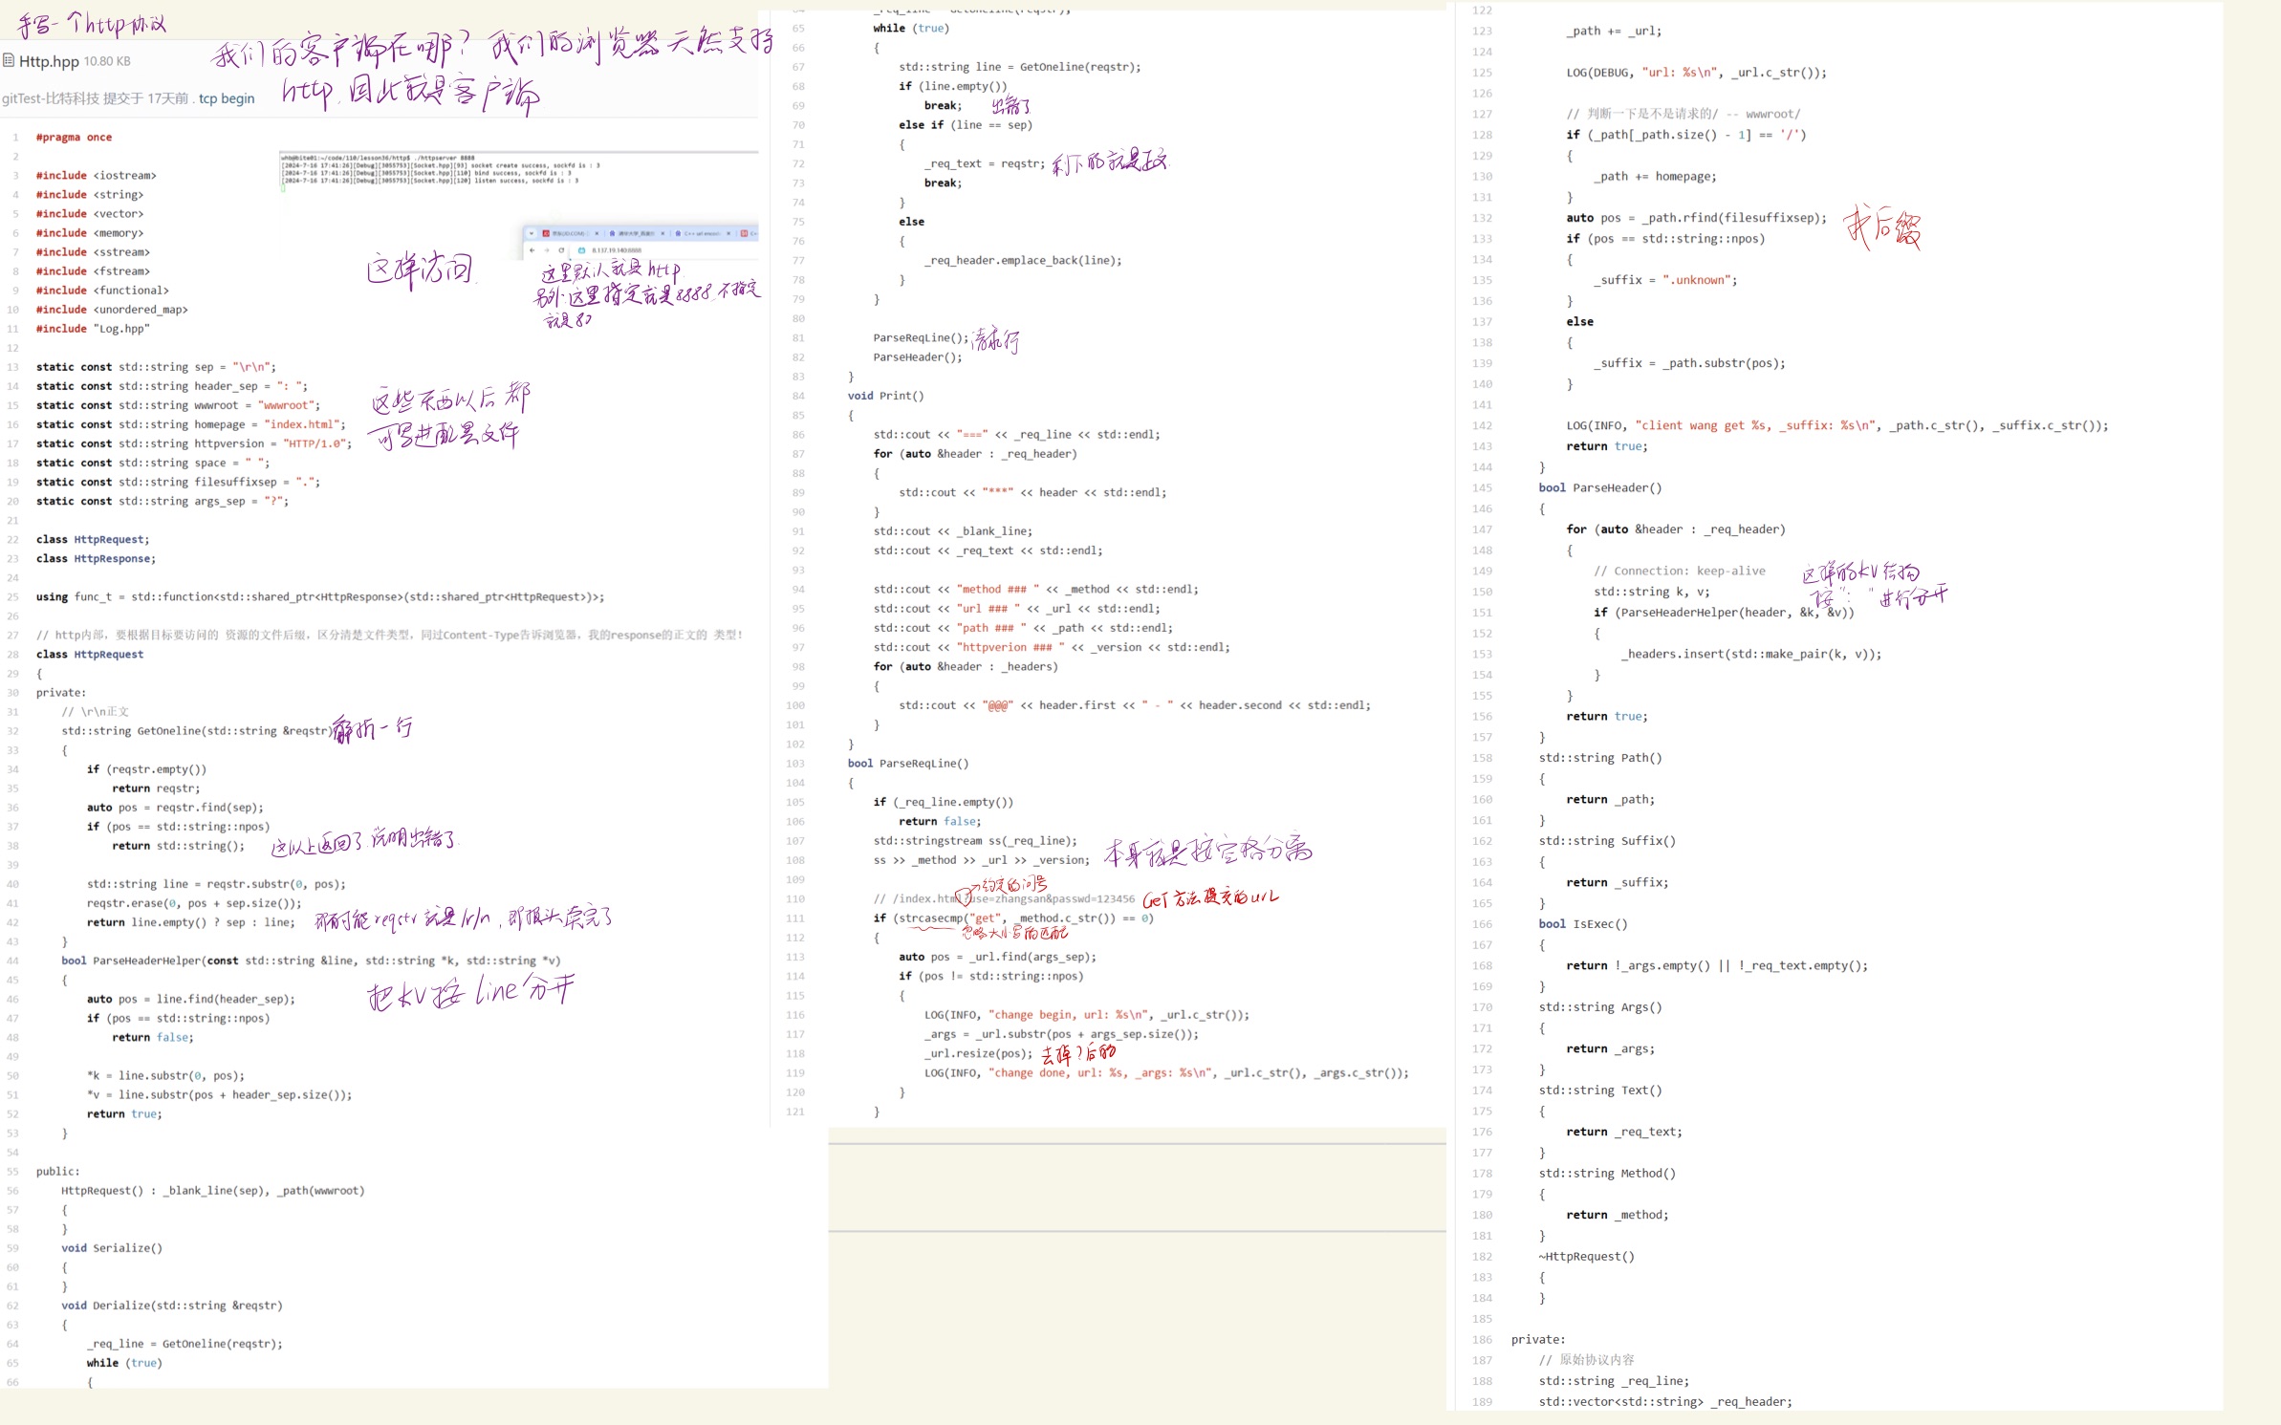Click the forward arrow in the browser screenshot
The image size is (2281, 1425).
click(547, 250)
